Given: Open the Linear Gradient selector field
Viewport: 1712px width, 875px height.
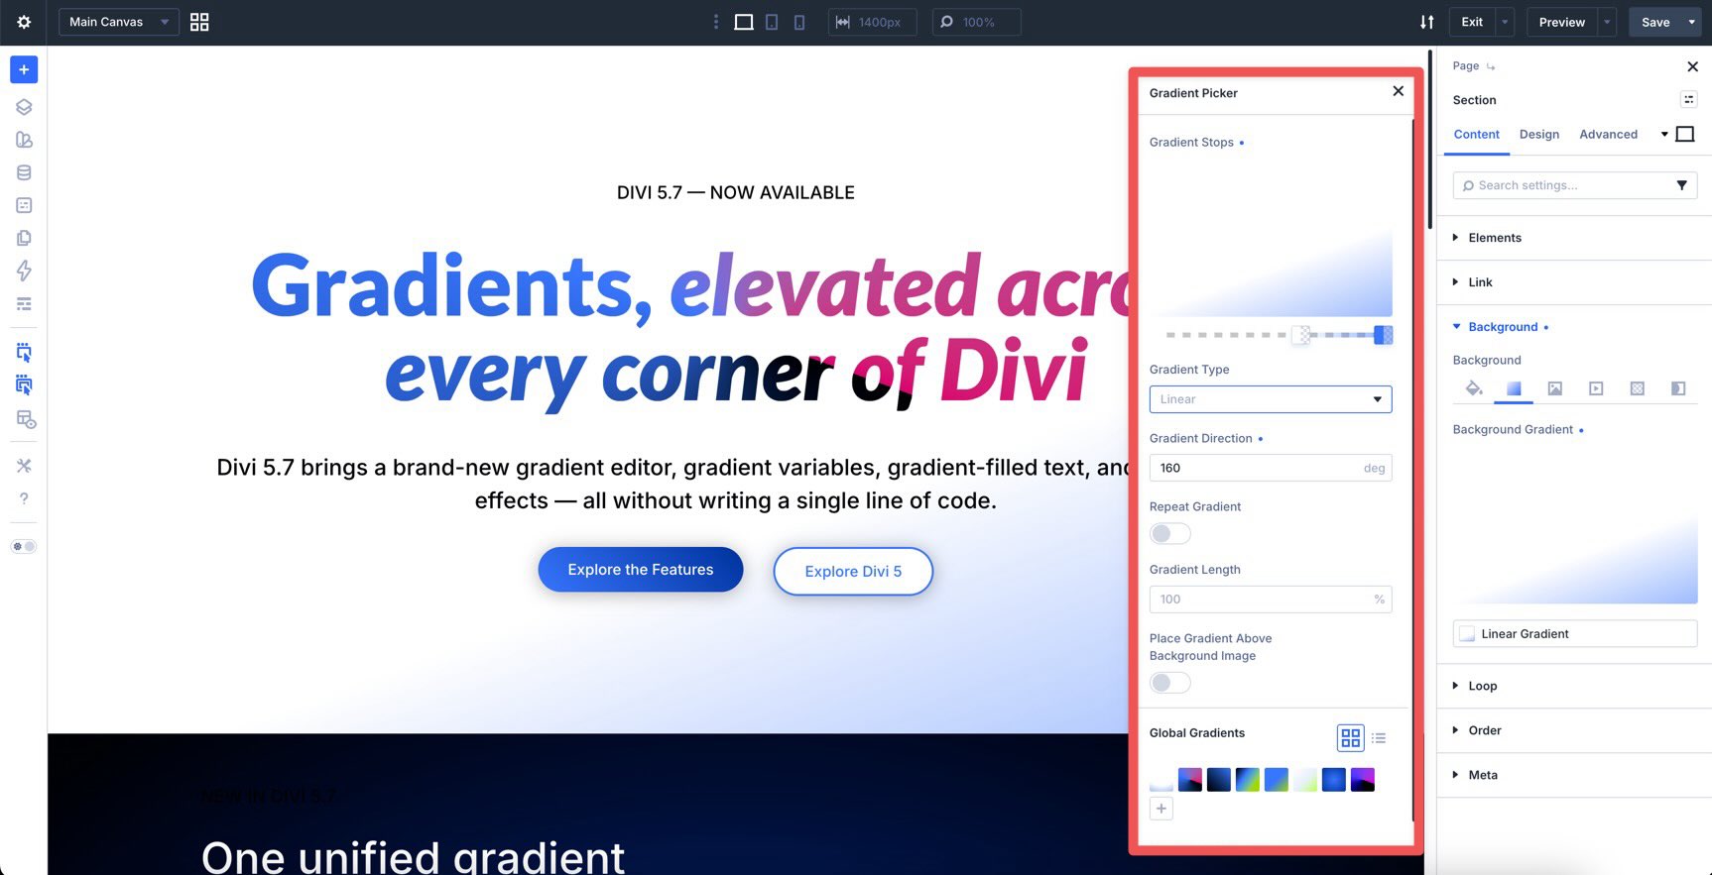Looking at the screenshot, I should click(1574, 634).
